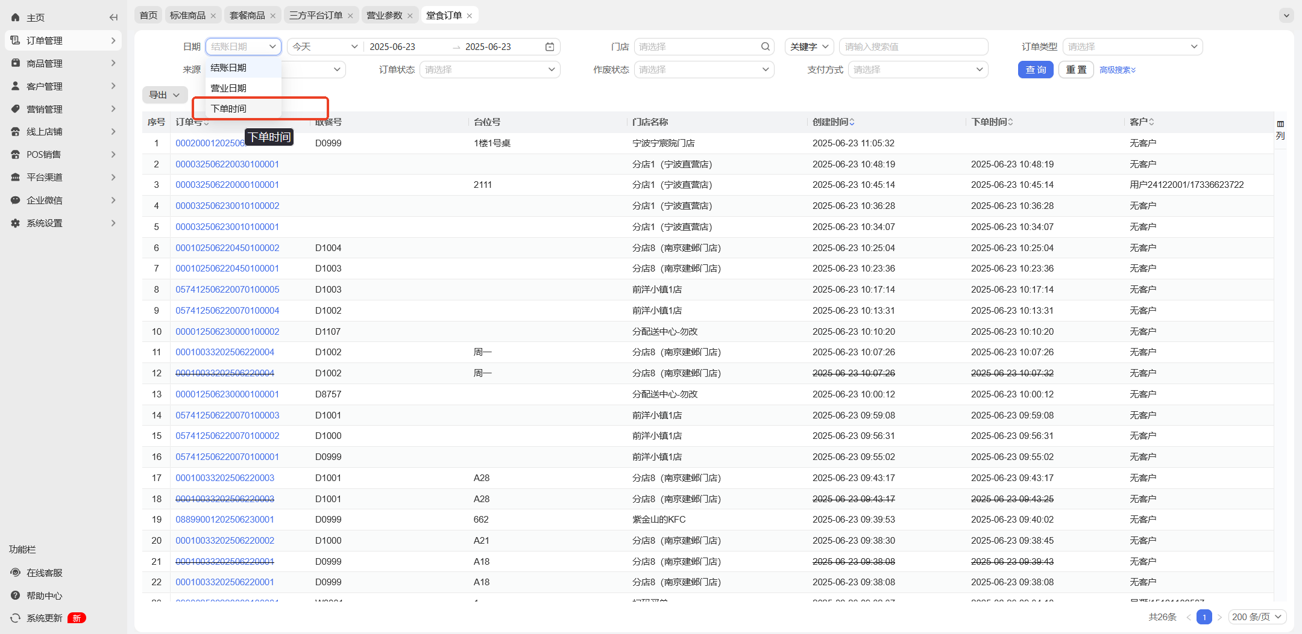Click 紫金山的KFC store cell

pos(659,520)
